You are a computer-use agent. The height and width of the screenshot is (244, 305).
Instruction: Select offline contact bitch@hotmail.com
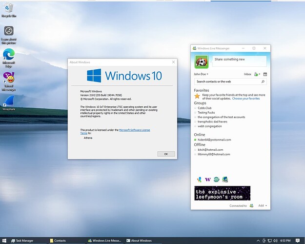210,150
